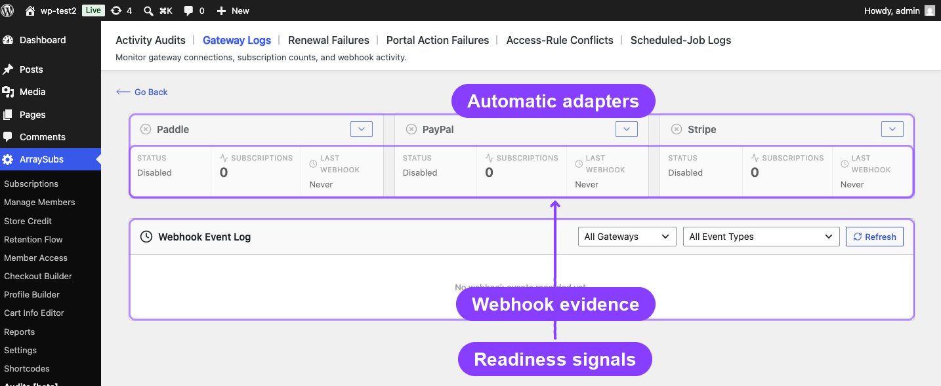Screen dimensions: 941x386
Task: Click the ArraySubs gear icon
Action: [x=8, y=159]
